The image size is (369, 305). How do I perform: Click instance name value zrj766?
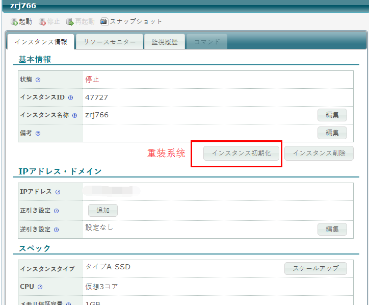(x=97, y=115)
